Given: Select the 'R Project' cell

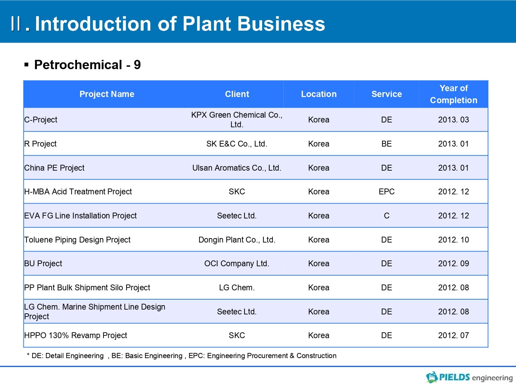Looking at the screenshot, I should 107,144.
